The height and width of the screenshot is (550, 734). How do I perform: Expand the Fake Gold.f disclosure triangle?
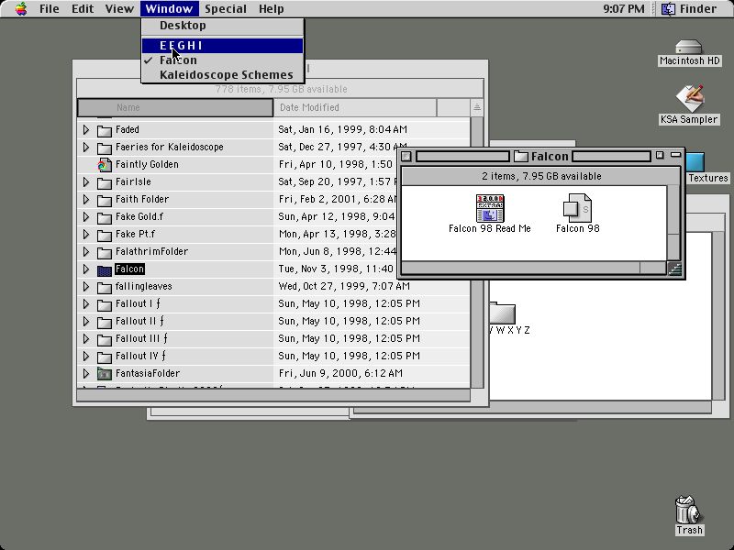pos(86,216)
